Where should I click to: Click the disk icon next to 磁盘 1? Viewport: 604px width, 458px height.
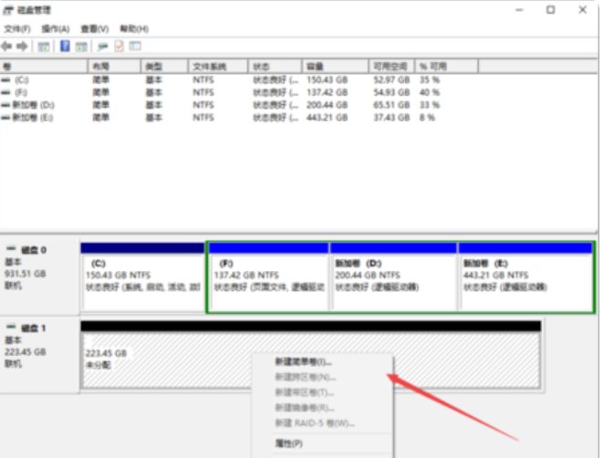[11, 328]
